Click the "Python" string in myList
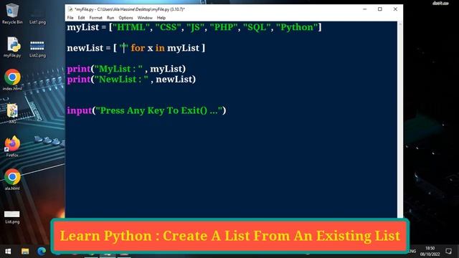 pos(297,27)
